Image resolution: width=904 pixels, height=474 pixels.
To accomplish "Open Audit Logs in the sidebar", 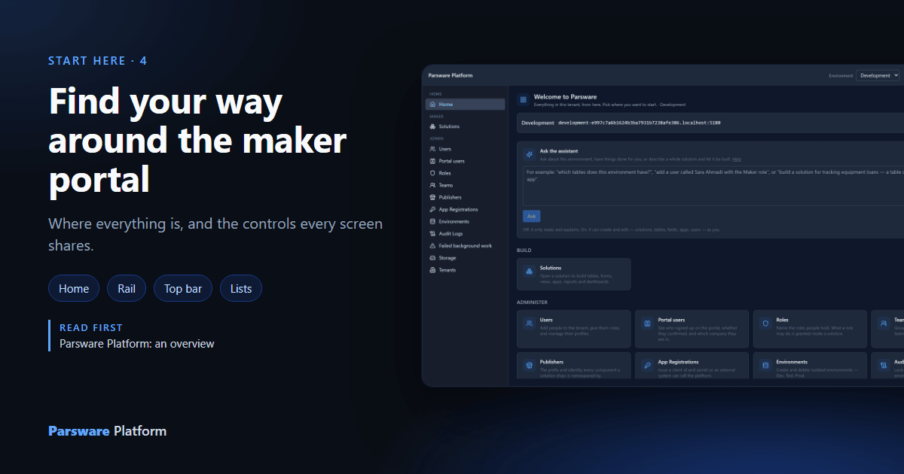I will tap(465, 233).
